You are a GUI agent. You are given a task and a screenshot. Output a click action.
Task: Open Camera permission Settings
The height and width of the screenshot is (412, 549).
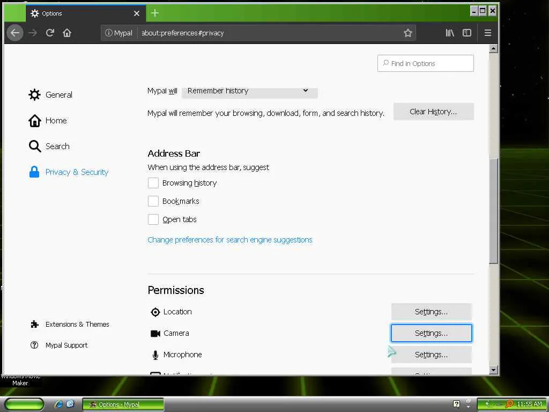[x=432, y=333]
